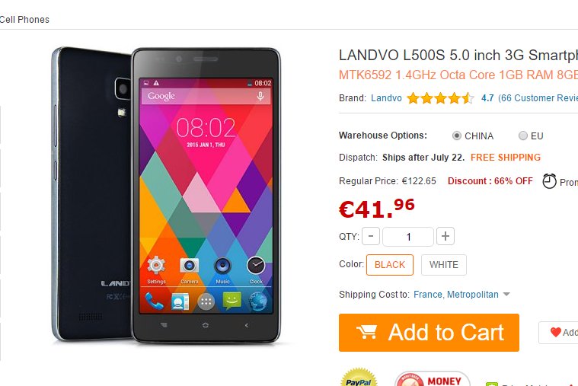Image resolution: width=578 pixels, height=386 pixels.
Task: Increase quantity with the plus button
Action: coord(445,236)
